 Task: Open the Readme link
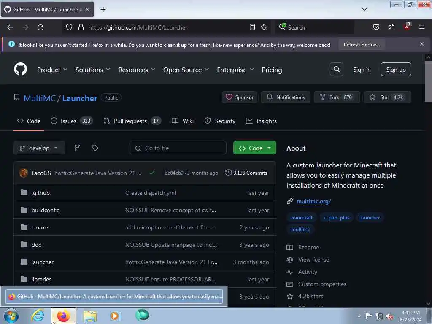(303, 247)
